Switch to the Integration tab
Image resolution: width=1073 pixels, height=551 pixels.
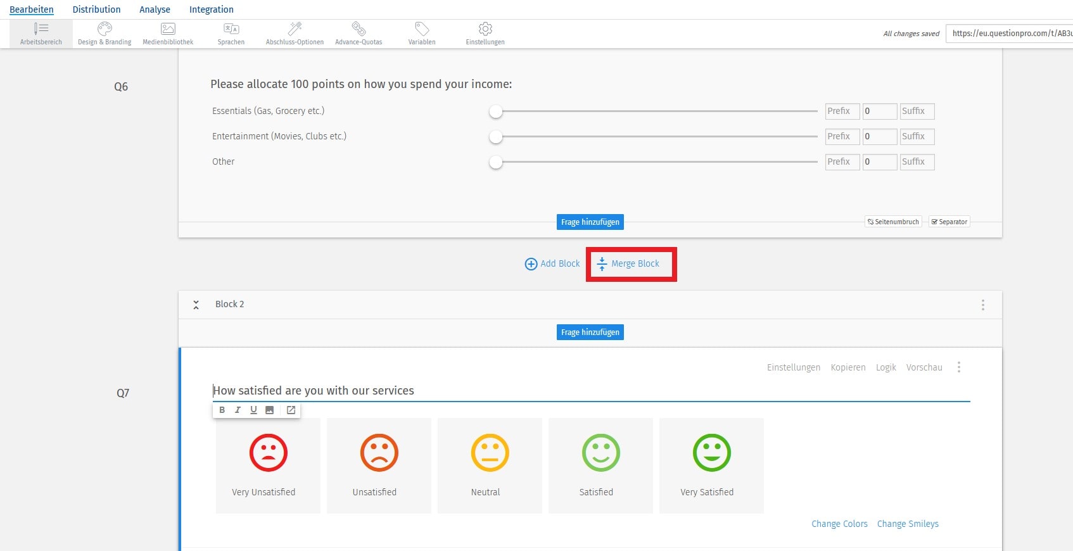[x=212, y=9]
